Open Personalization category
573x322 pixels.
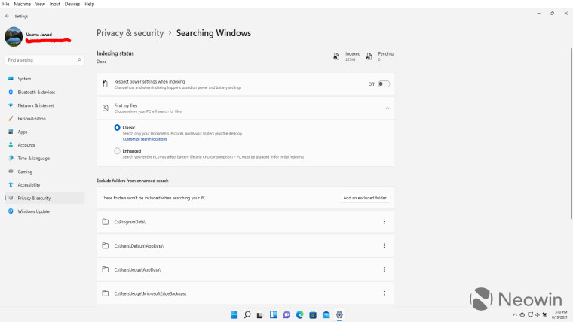pos(44,119)
